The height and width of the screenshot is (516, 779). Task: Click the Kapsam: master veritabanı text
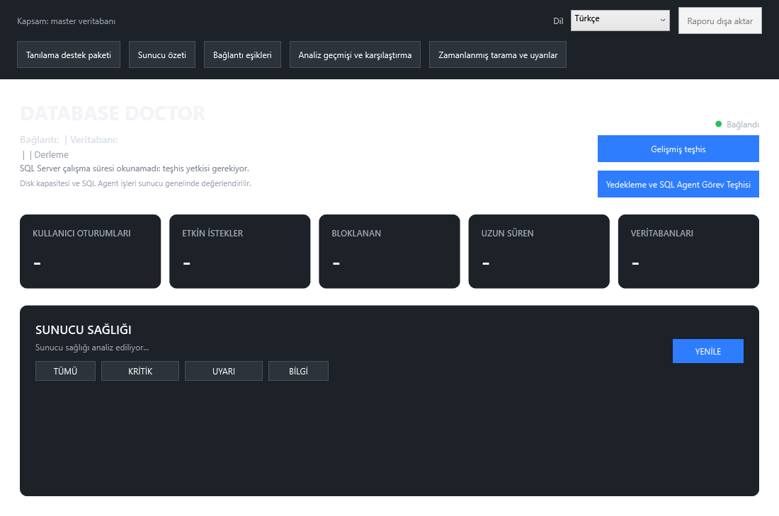pos(66,21)
